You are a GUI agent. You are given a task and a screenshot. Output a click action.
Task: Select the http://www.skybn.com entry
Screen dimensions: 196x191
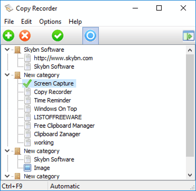point(63,58)
